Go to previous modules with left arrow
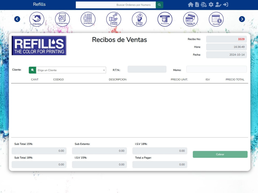Image resolution: width=258 pixels, height=193 pixels. coord(17,19)
